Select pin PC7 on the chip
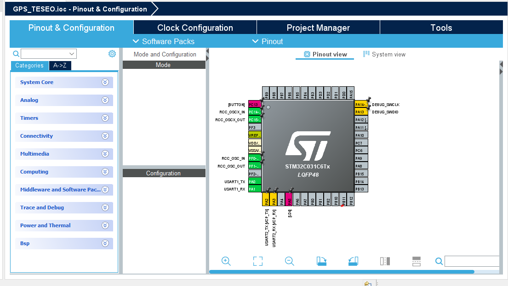 [x=361, y=143]
